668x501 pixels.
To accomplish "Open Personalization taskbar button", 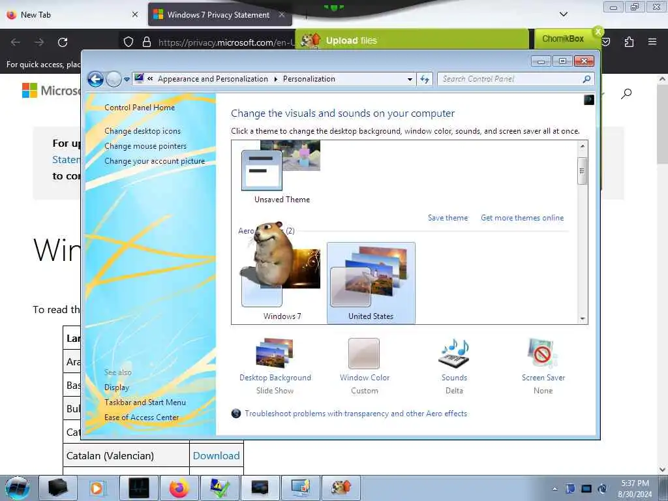I will pos(300,488).
